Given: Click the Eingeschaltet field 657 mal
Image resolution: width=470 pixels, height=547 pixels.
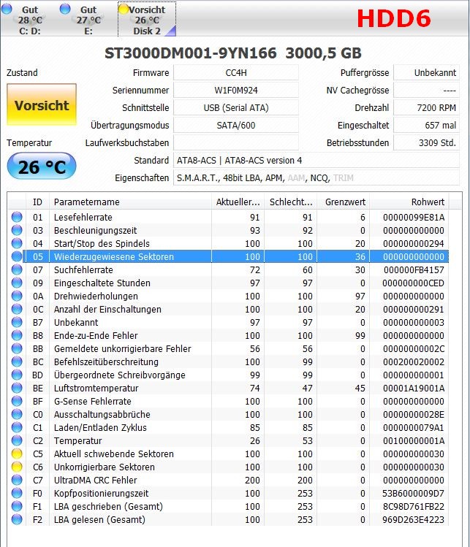Looking at the screenshot, I should [x=426, y=125].
